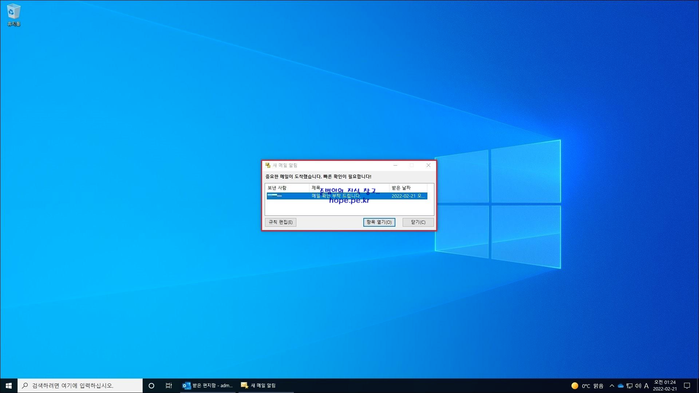The image size is (699, 393).
Task: Click the 항목 열기(O) button
Action: tap(379, 222)
